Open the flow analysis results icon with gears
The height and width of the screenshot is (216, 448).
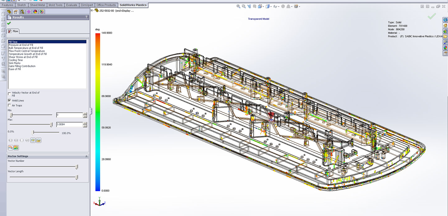[x=22, y=11]
